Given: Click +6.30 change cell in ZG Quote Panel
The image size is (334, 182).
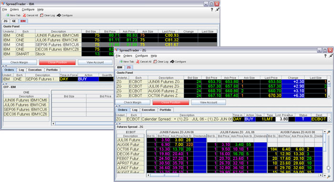Looking at the screenshot, I should pyautogui.click(x=293, y=96).
